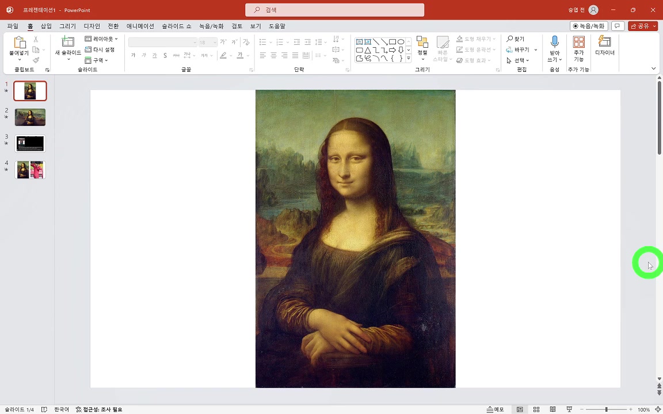
Task: Click the 녹음/녹화 record button
Action: click(589, 26)
